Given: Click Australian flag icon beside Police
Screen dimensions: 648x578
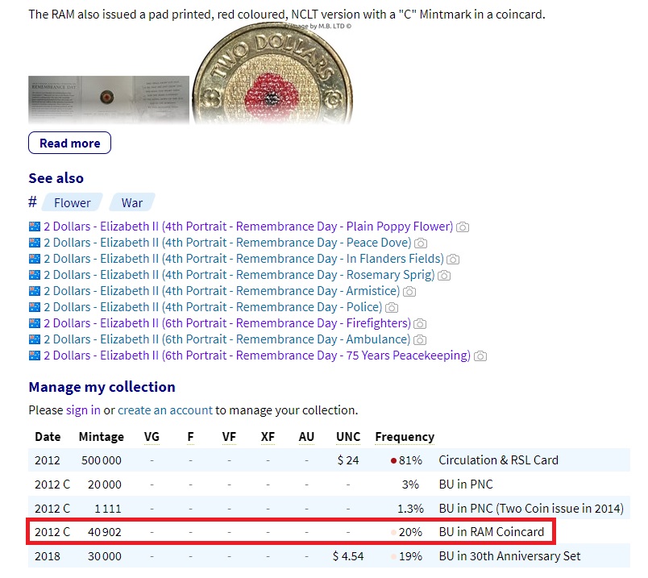Looking at the screenshot, I should coord(35,307).
